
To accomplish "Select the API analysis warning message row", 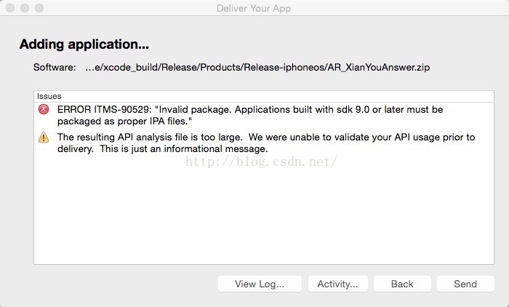I will (x=264, y=143).
